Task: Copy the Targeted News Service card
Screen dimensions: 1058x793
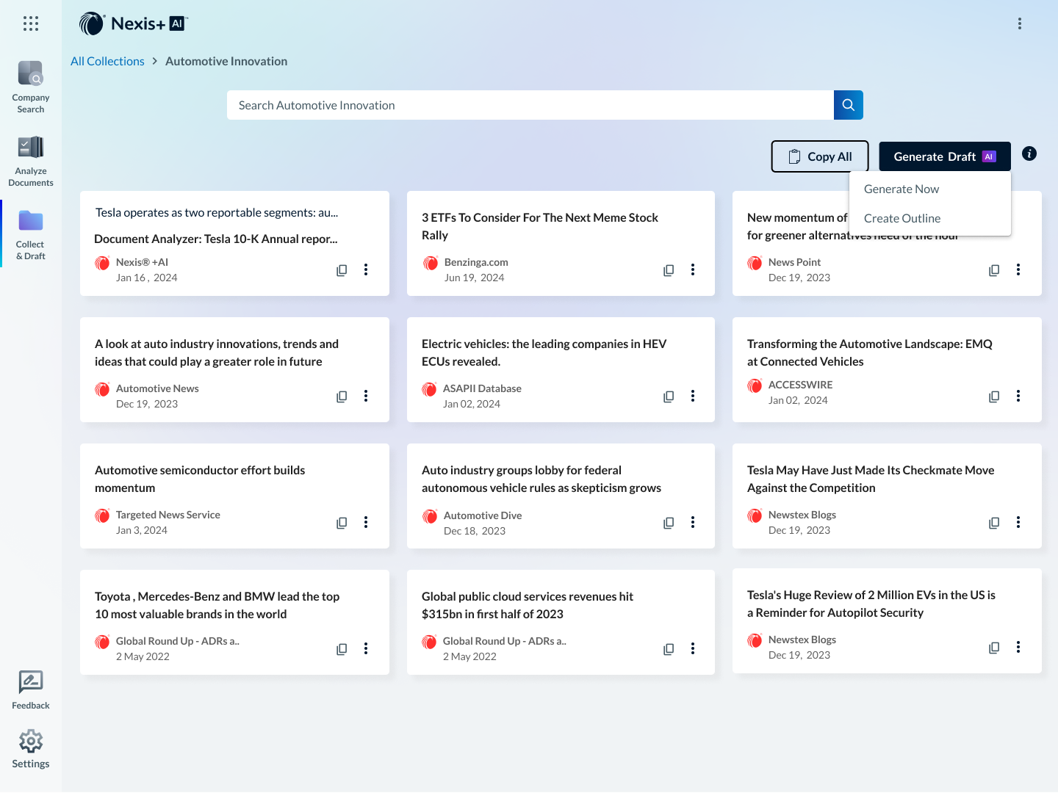Action: point(342,523)
